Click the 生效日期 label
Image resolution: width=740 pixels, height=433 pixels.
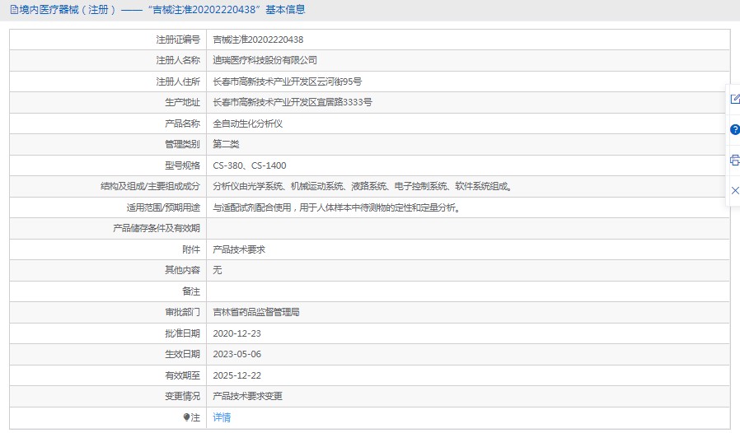(x=182, y=354)
